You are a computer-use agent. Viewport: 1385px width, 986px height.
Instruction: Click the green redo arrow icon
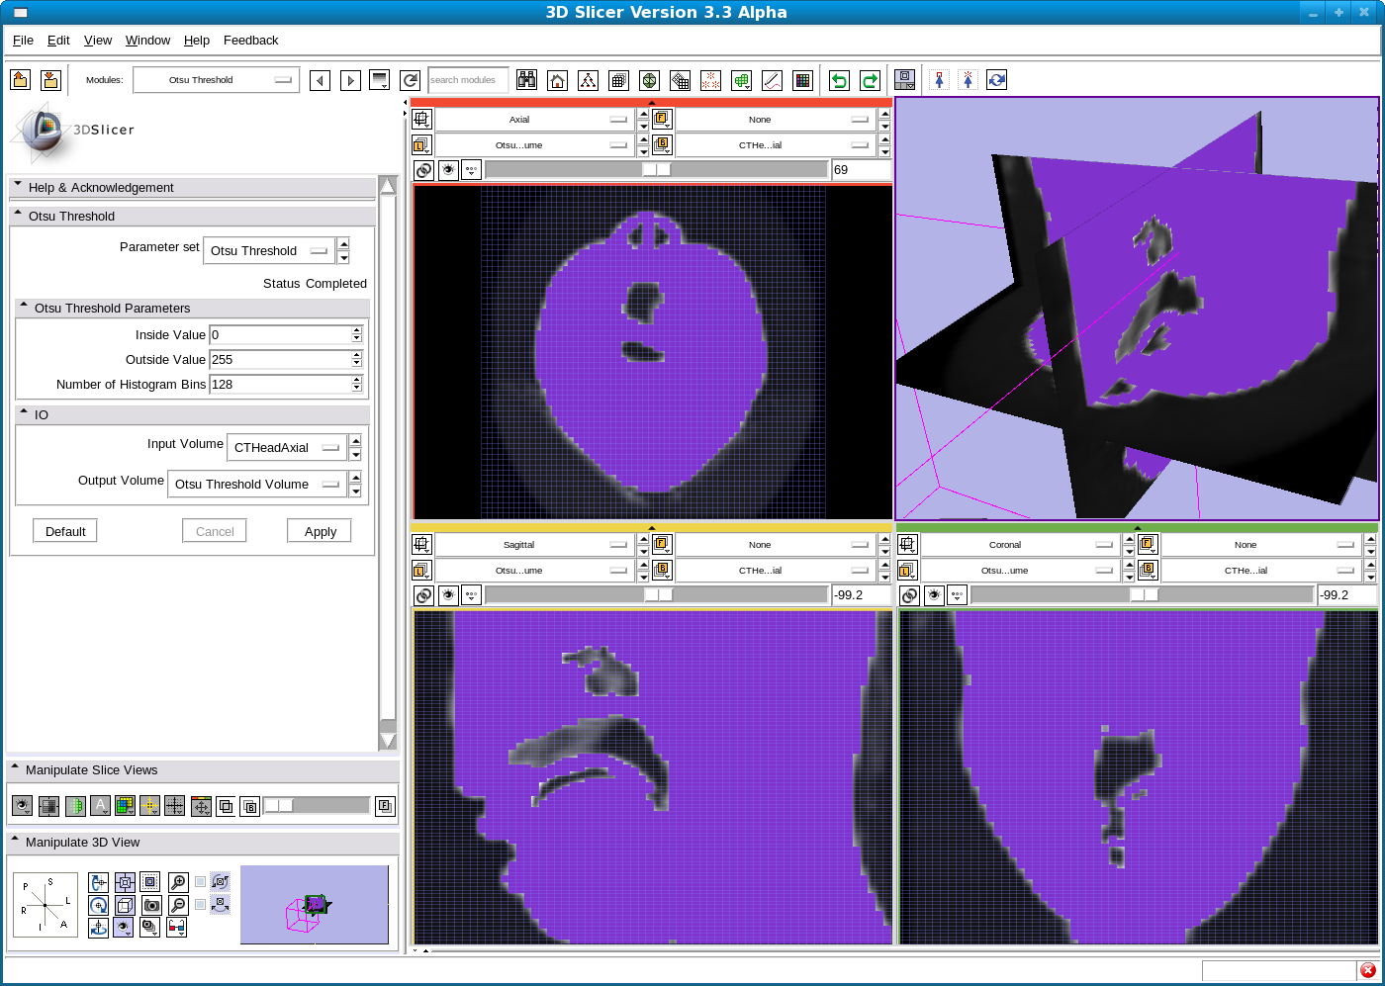[870, 80]
